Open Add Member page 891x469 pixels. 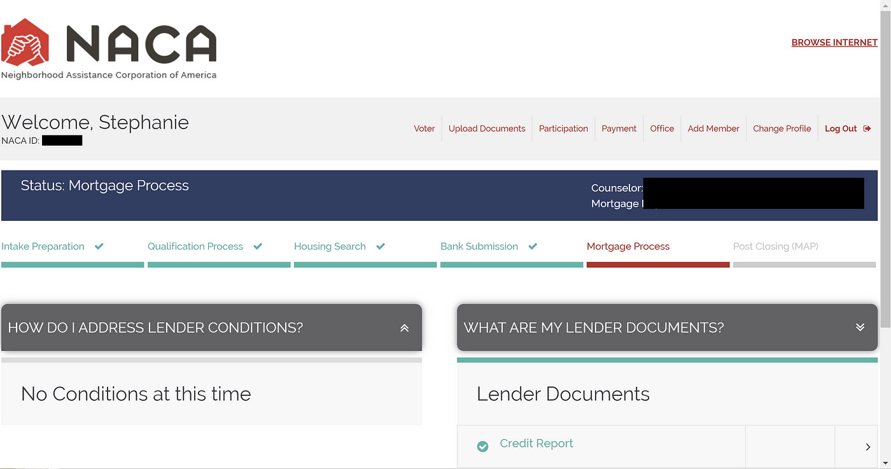[x=713, y=129]
